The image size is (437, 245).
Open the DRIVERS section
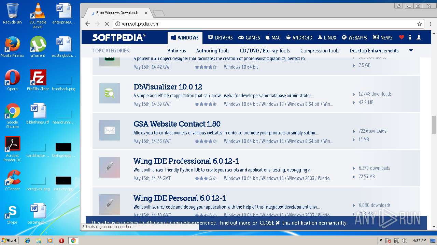pos(220,38)
